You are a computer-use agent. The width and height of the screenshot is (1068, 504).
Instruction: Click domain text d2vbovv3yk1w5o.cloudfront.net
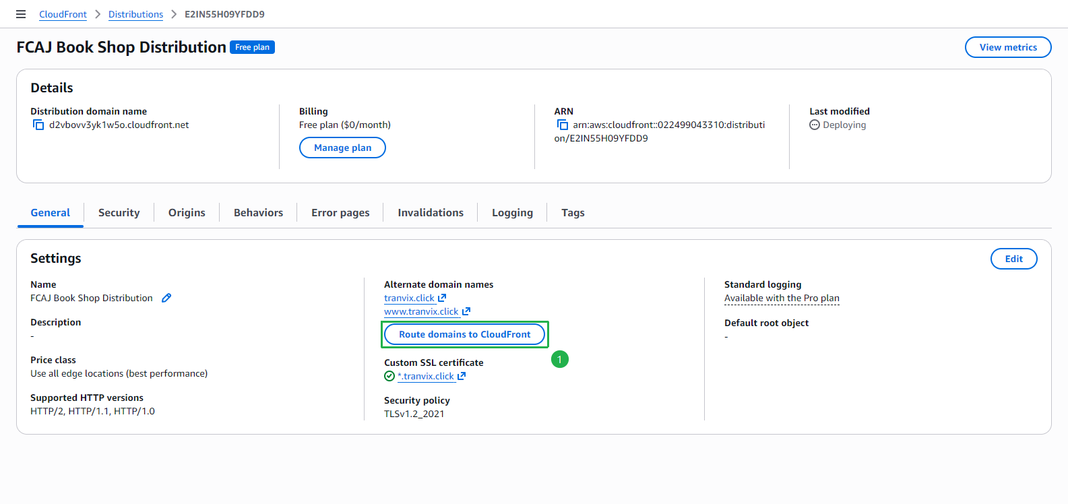coord(119,125)
